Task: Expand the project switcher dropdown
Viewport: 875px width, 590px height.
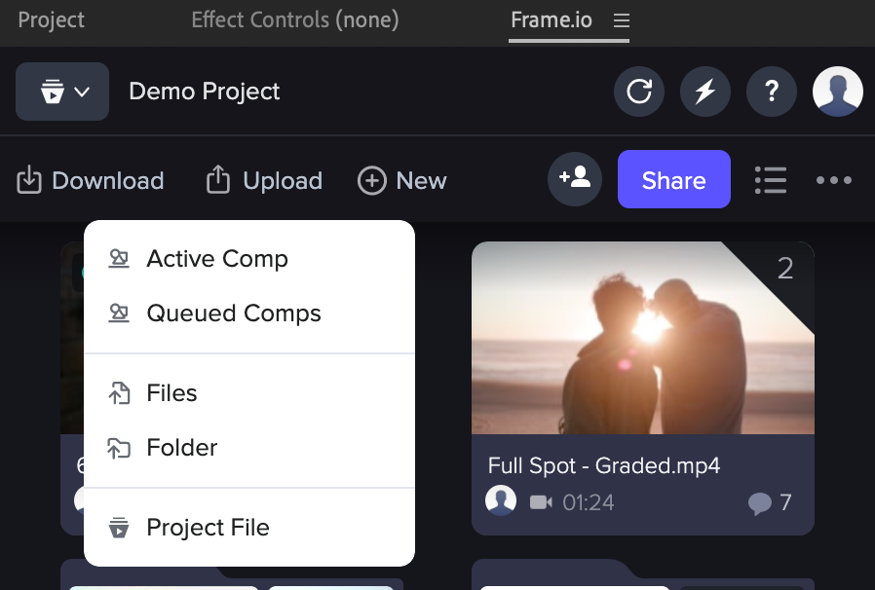Action: tap(62, 92)
